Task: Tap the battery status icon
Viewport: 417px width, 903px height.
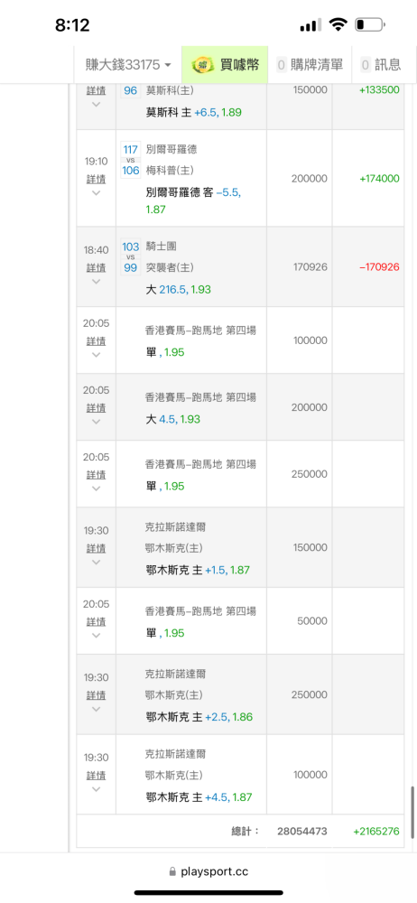Action: (370, 24)
